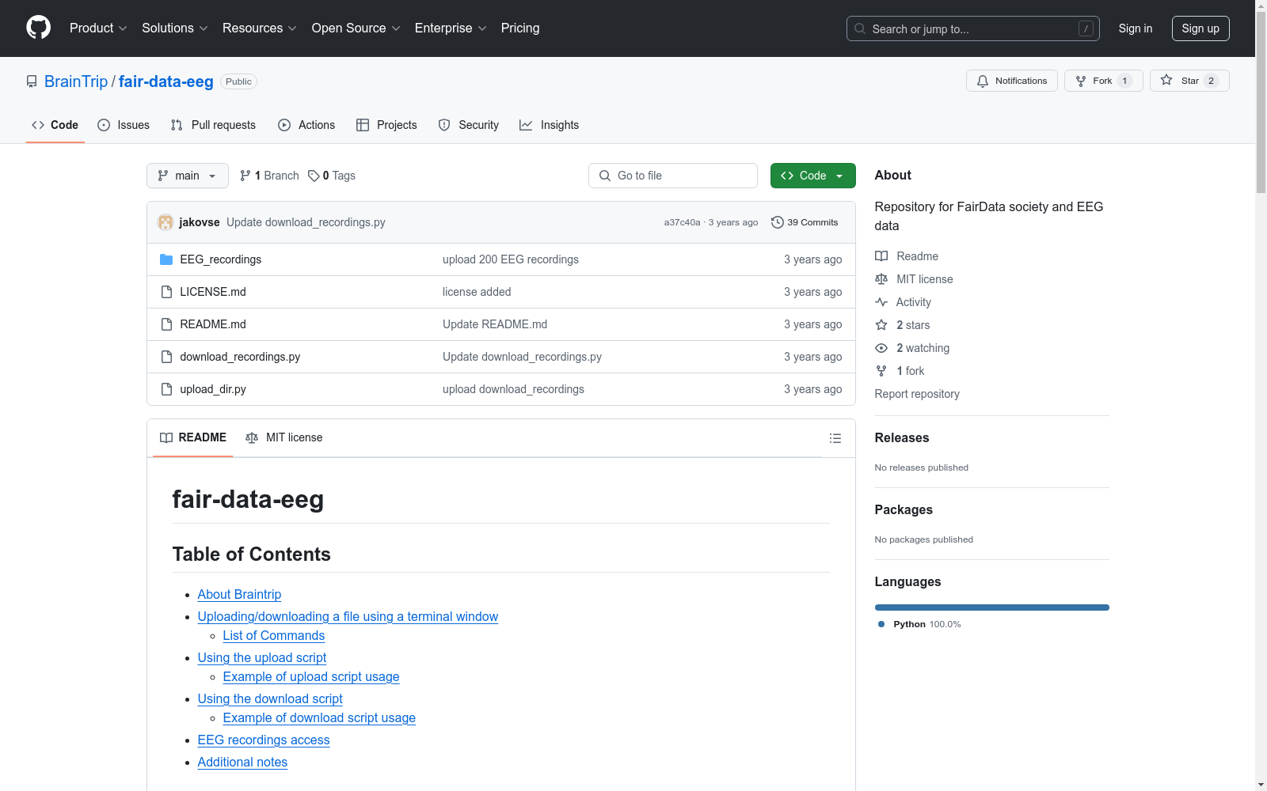Open the Security tab

click(x=469, y=125)
